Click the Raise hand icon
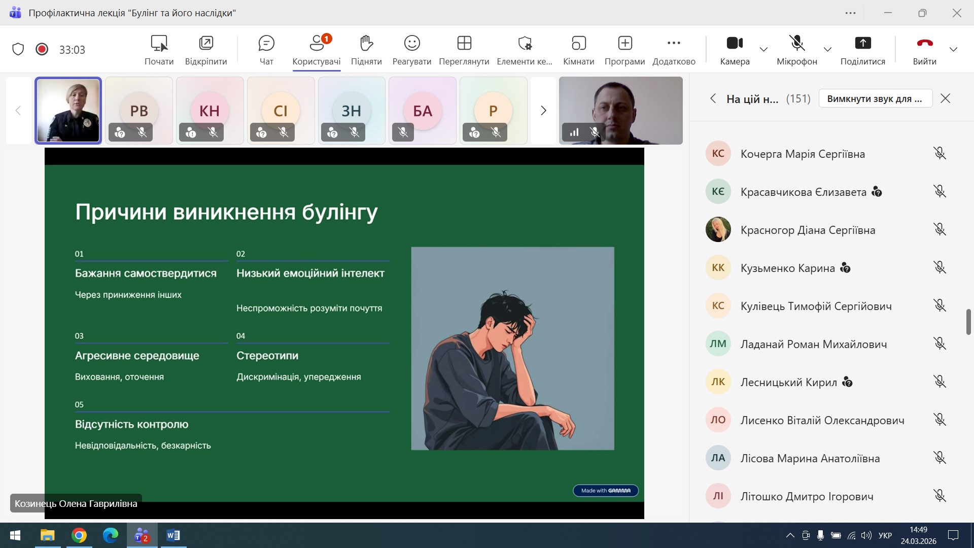Screen dimensions: 974x548 coord(366,44)
